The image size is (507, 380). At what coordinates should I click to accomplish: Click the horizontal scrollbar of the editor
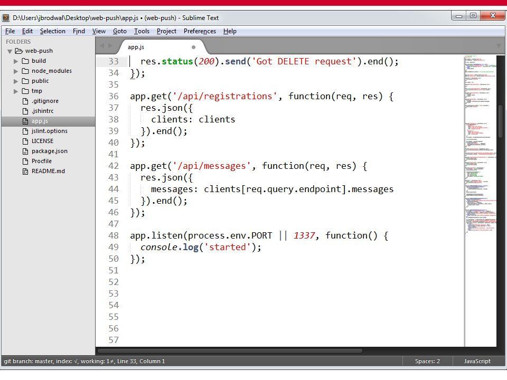[230, 350]
